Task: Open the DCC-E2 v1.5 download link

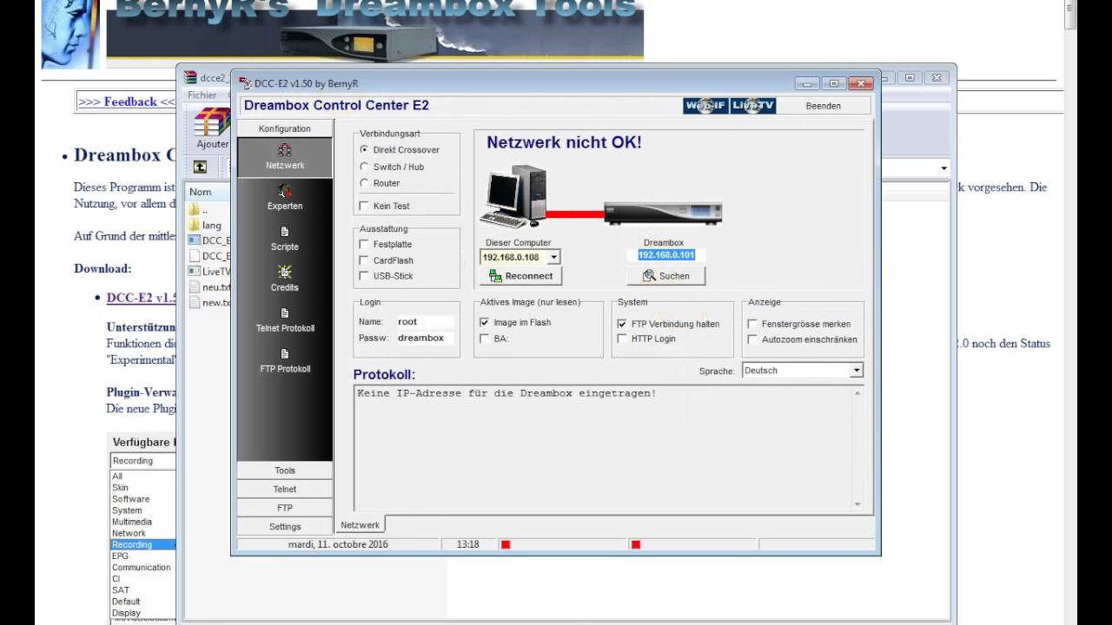Action: coord(141,298)
